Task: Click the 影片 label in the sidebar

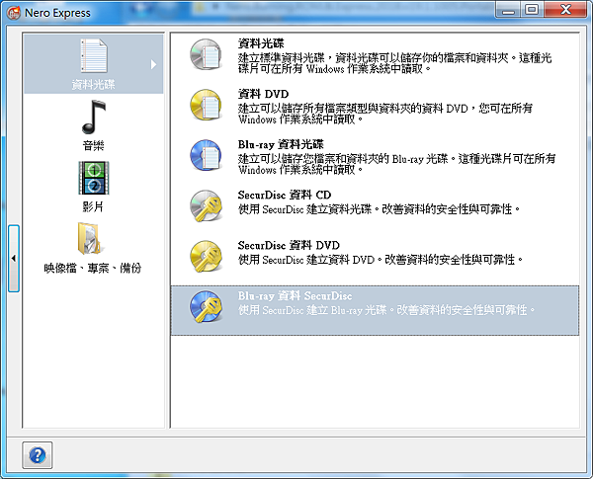Action: (x=93, y=206)
